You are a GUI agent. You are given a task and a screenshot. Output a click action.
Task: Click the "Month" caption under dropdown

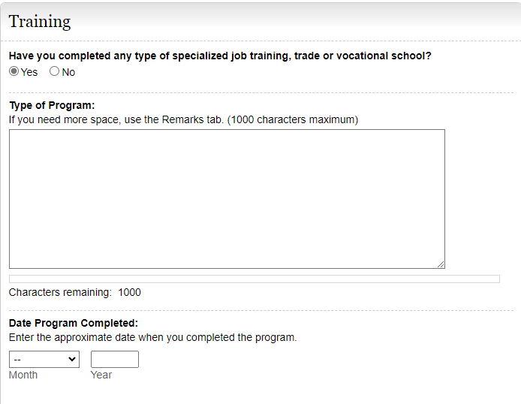23,375
